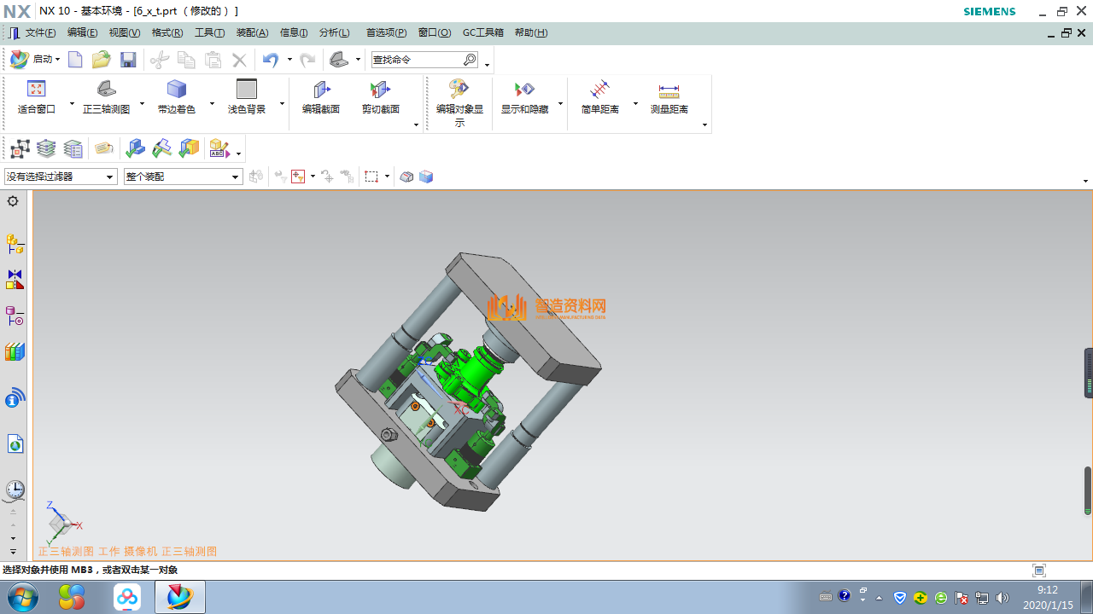Click the Edit Section (编辑截面) tool
Viewport: 1093px width, 614px height.
321,97
